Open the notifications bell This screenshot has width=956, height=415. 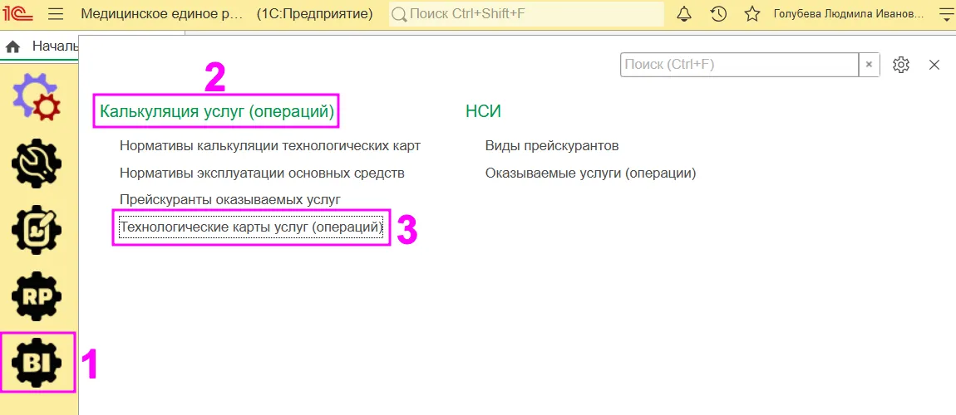[x=684, y=13]
